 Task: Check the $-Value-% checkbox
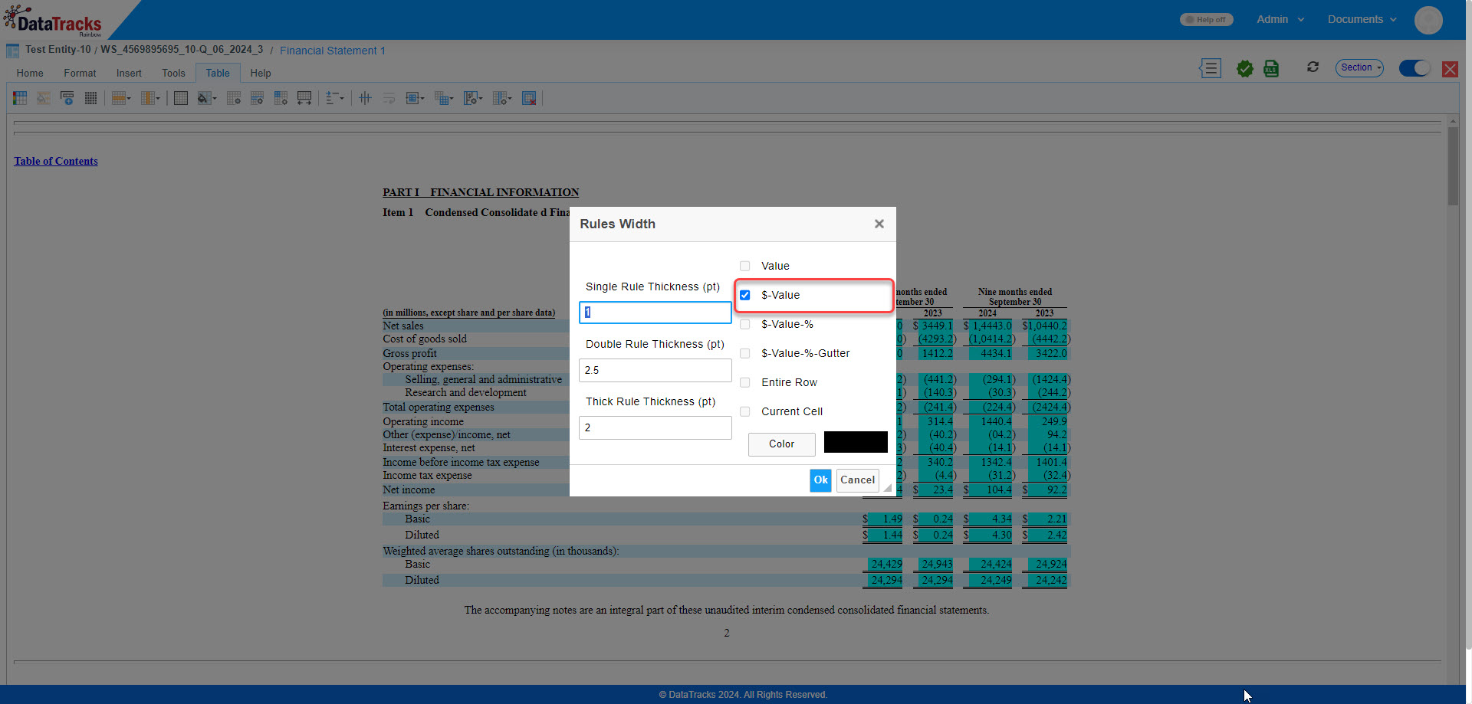(744, 324)
